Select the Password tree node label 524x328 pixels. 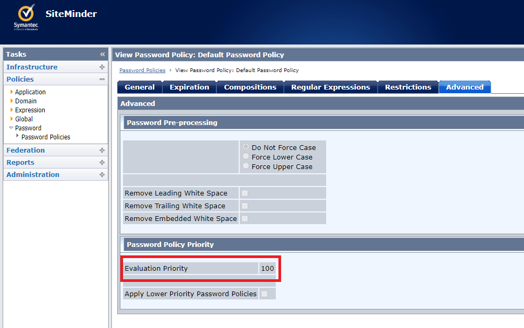pos(28,128)
